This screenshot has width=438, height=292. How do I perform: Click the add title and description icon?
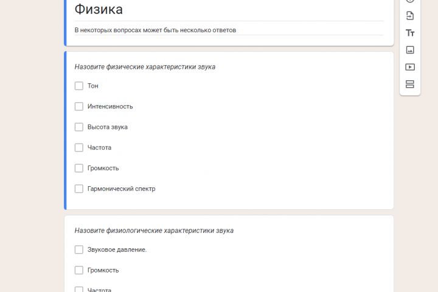click(x=410, y=33)
